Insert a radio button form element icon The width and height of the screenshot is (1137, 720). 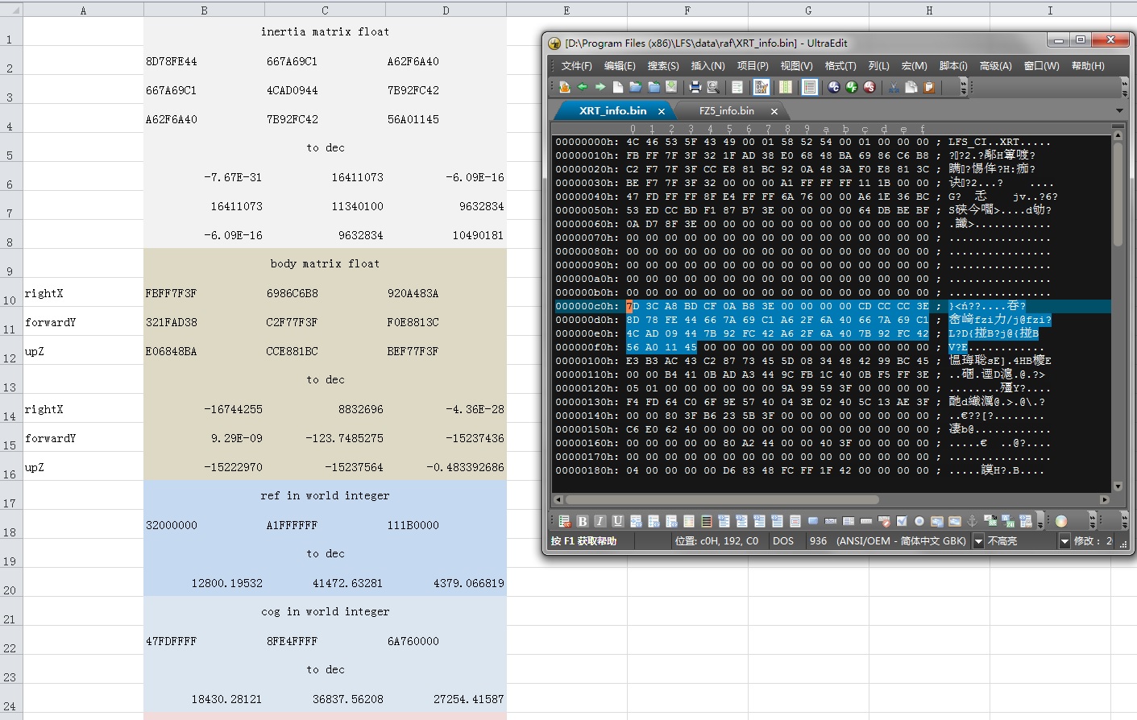tap(919, 521)
